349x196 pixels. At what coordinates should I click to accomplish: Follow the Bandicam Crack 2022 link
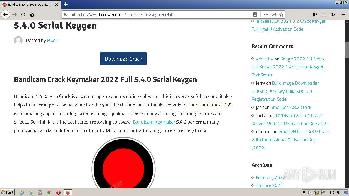tap(210, 105)
